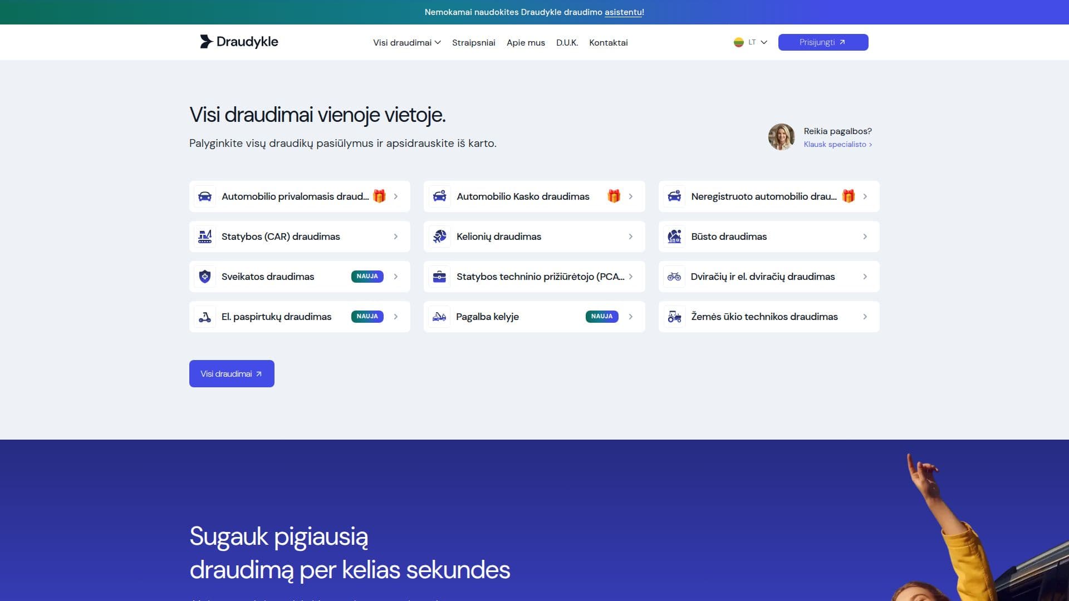Screen dimensions: 1069x601
Task: Click the Statybos techninio prižiūrėtojo briefcase icon
Action: point(440,277)
